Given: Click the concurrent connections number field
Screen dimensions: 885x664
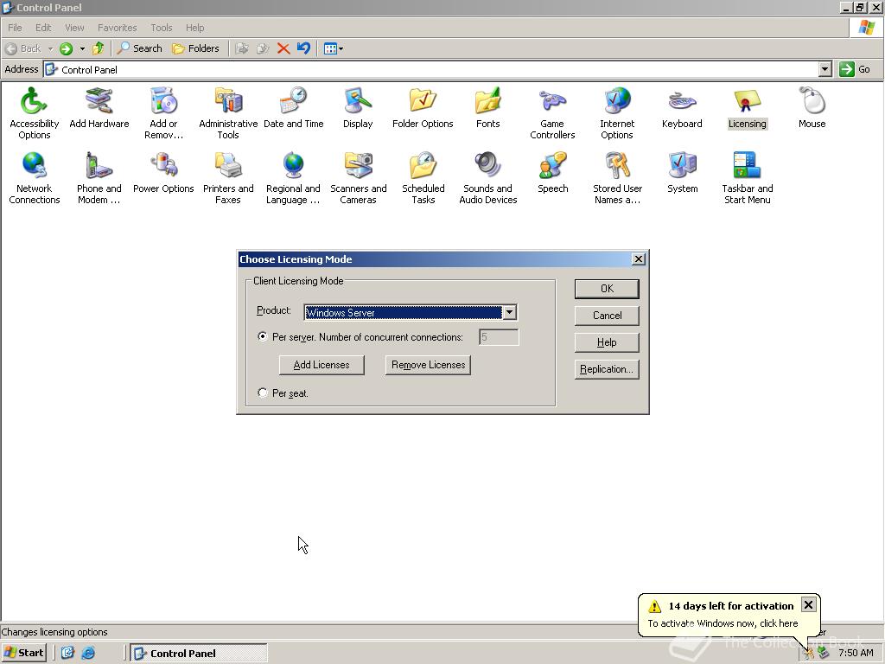Looking at the screenshot, I should 499,337.
